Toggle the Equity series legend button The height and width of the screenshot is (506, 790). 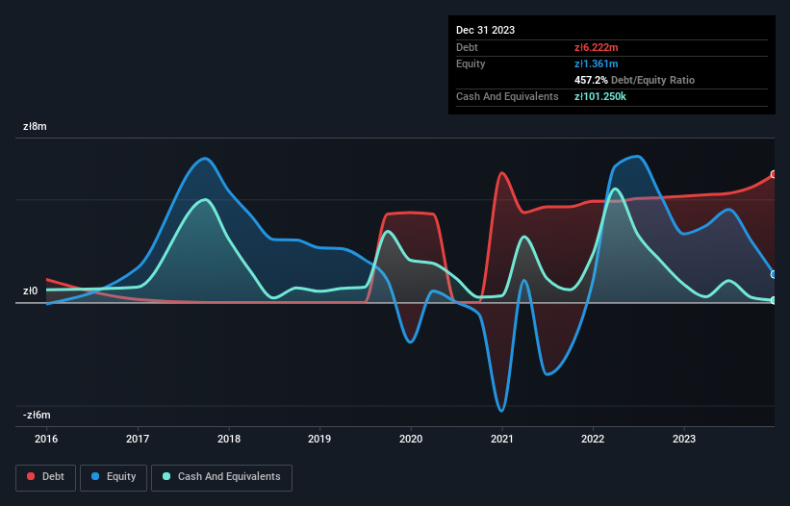114,477
